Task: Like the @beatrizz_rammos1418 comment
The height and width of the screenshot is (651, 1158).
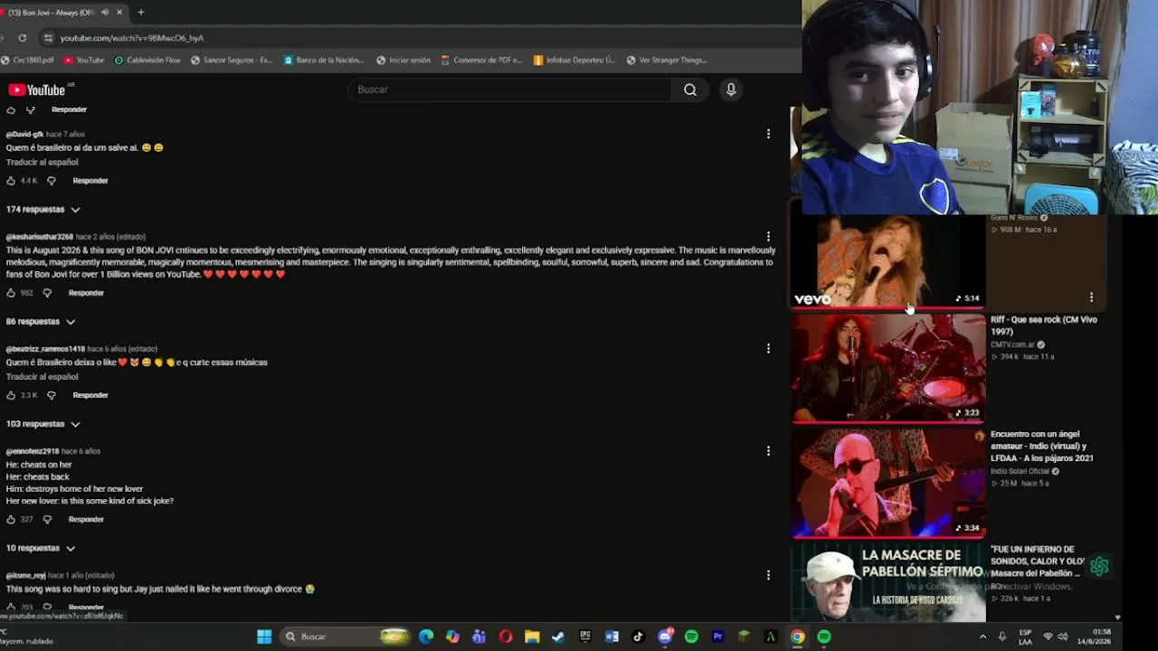Action: (x=11, y=395)
